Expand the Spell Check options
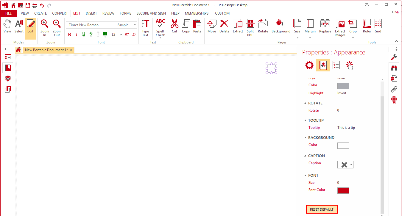 (160, 38)
